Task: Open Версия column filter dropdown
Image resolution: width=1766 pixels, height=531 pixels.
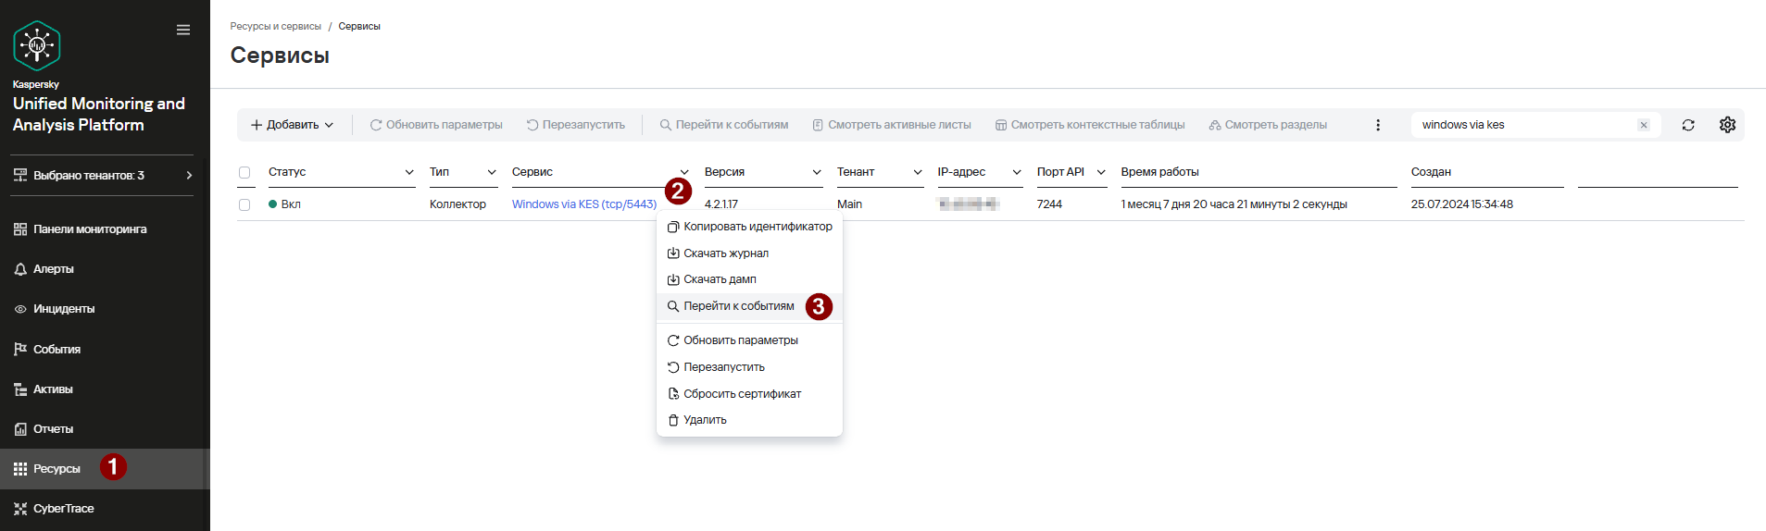Action: point(817,172)
